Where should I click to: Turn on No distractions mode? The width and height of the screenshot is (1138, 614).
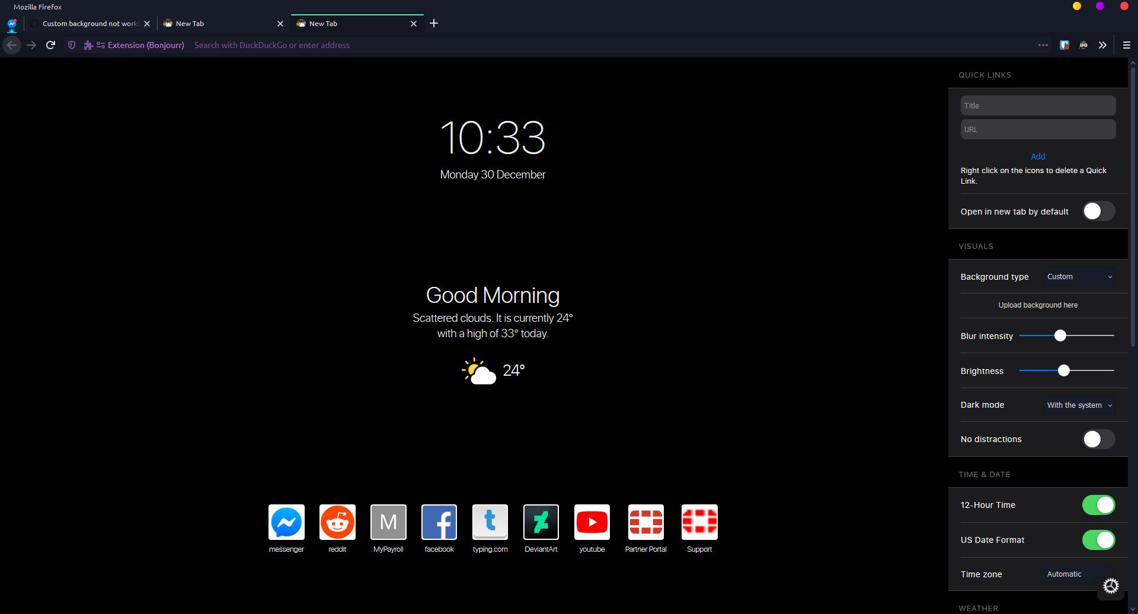(x=1098, y=439)
